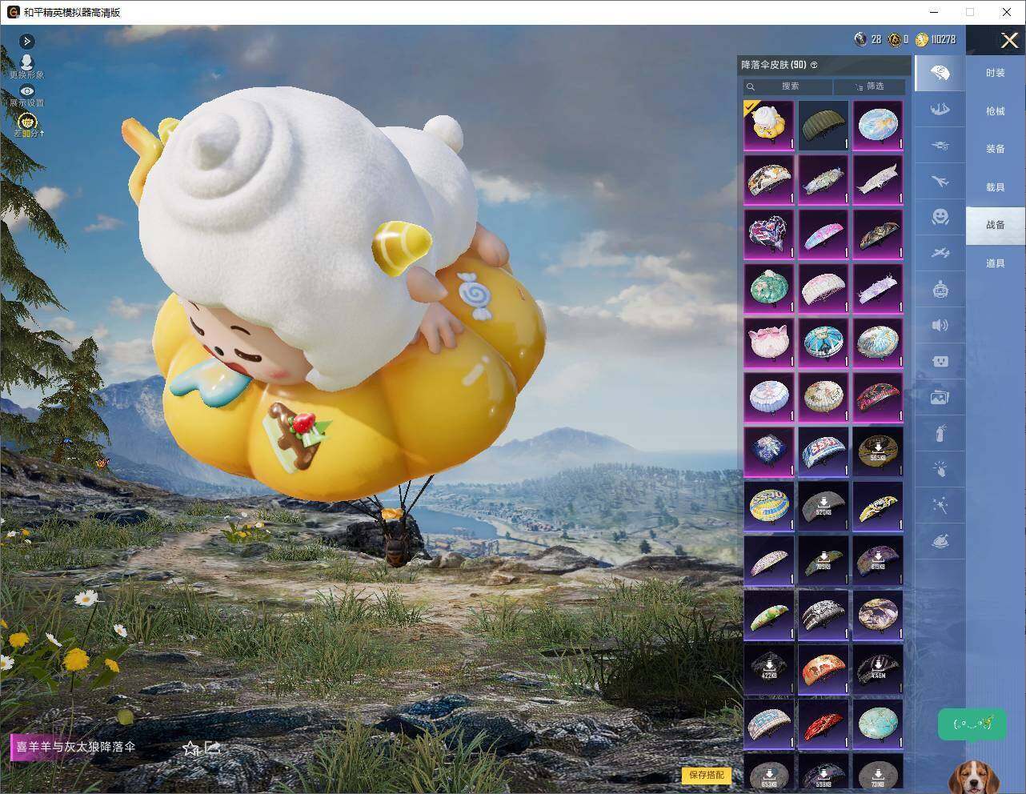The image size is (1026, 794).
Task: Close the wardrobe with the X button
Action: point(1009,40)
